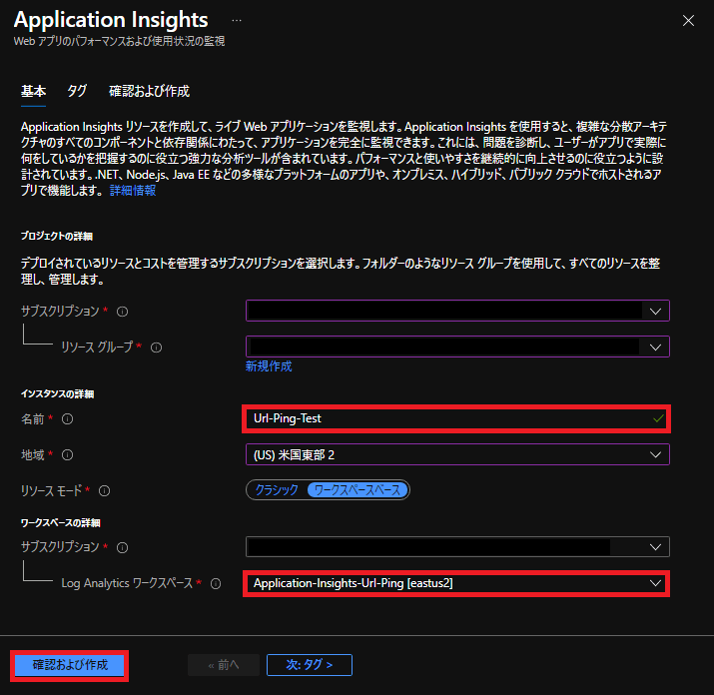Show info tooltip for リソース グループ
This screenshot has width=714, height=695.
pyautogui.click(x=156, y=347)
